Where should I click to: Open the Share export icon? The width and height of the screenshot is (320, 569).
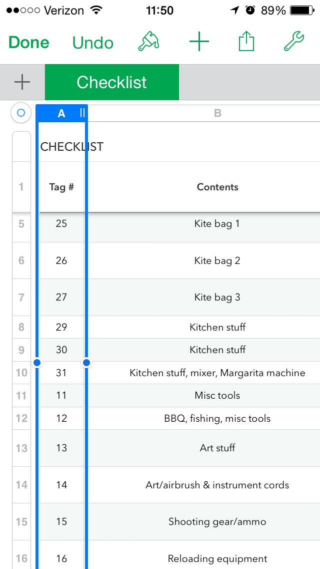pos(246,41)
